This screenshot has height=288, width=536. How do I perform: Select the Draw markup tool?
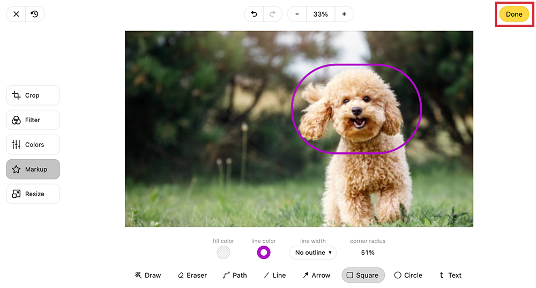click(148, 275)
